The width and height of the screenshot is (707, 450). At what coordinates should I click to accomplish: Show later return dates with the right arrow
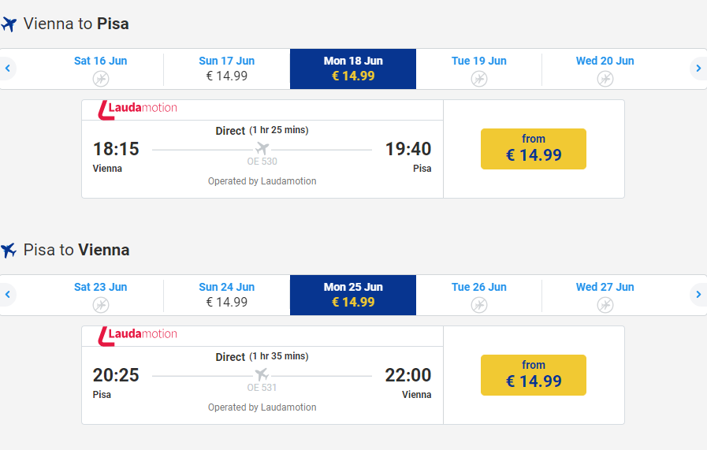point(698,295)
